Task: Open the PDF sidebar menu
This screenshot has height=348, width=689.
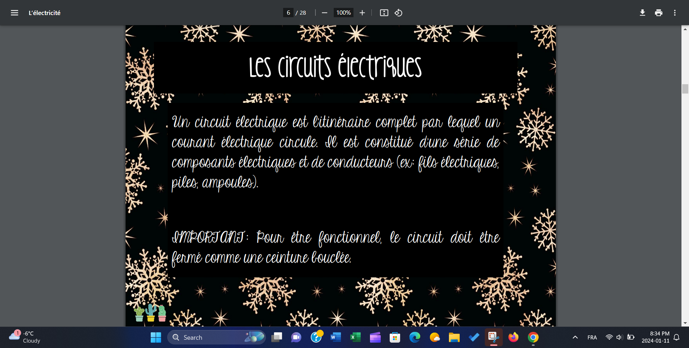Action: pos(14,13)
